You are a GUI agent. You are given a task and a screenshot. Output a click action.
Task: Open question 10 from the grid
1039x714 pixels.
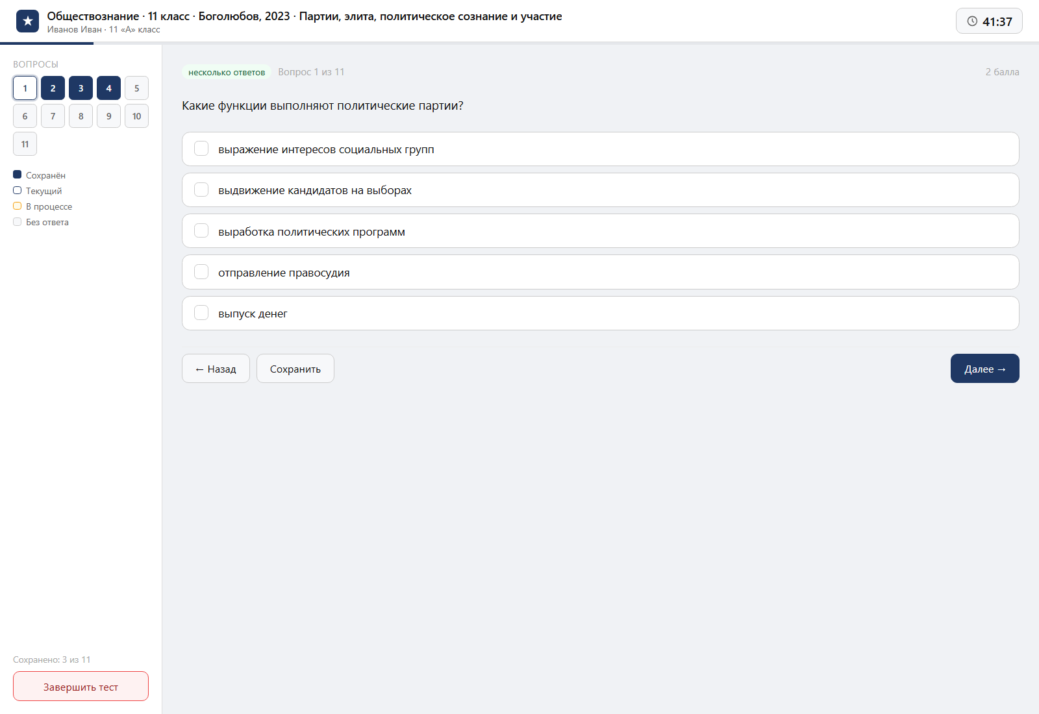click(136, 116)
